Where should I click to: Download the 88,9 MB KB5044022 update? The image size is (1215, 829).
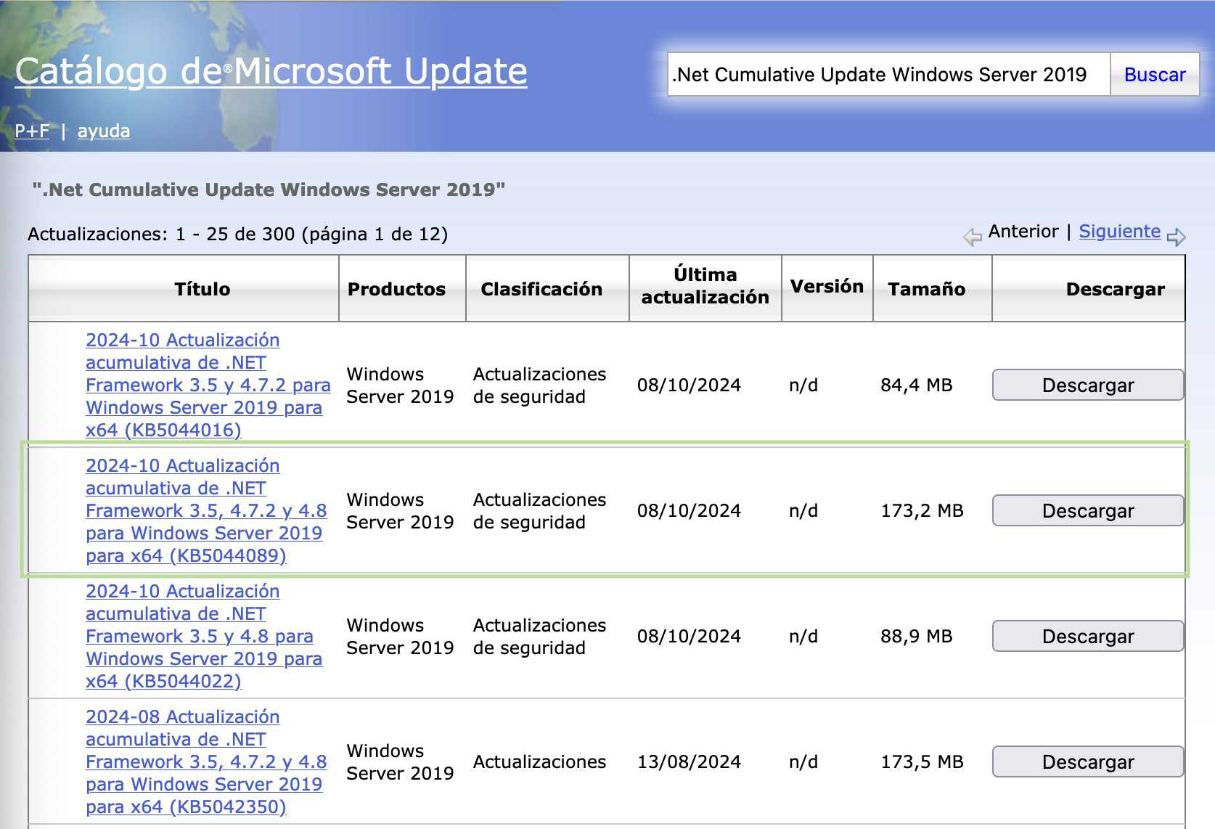(1088, 636)
